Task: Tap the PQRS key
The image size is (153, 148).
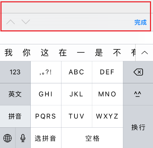Action: coord(46,116)
